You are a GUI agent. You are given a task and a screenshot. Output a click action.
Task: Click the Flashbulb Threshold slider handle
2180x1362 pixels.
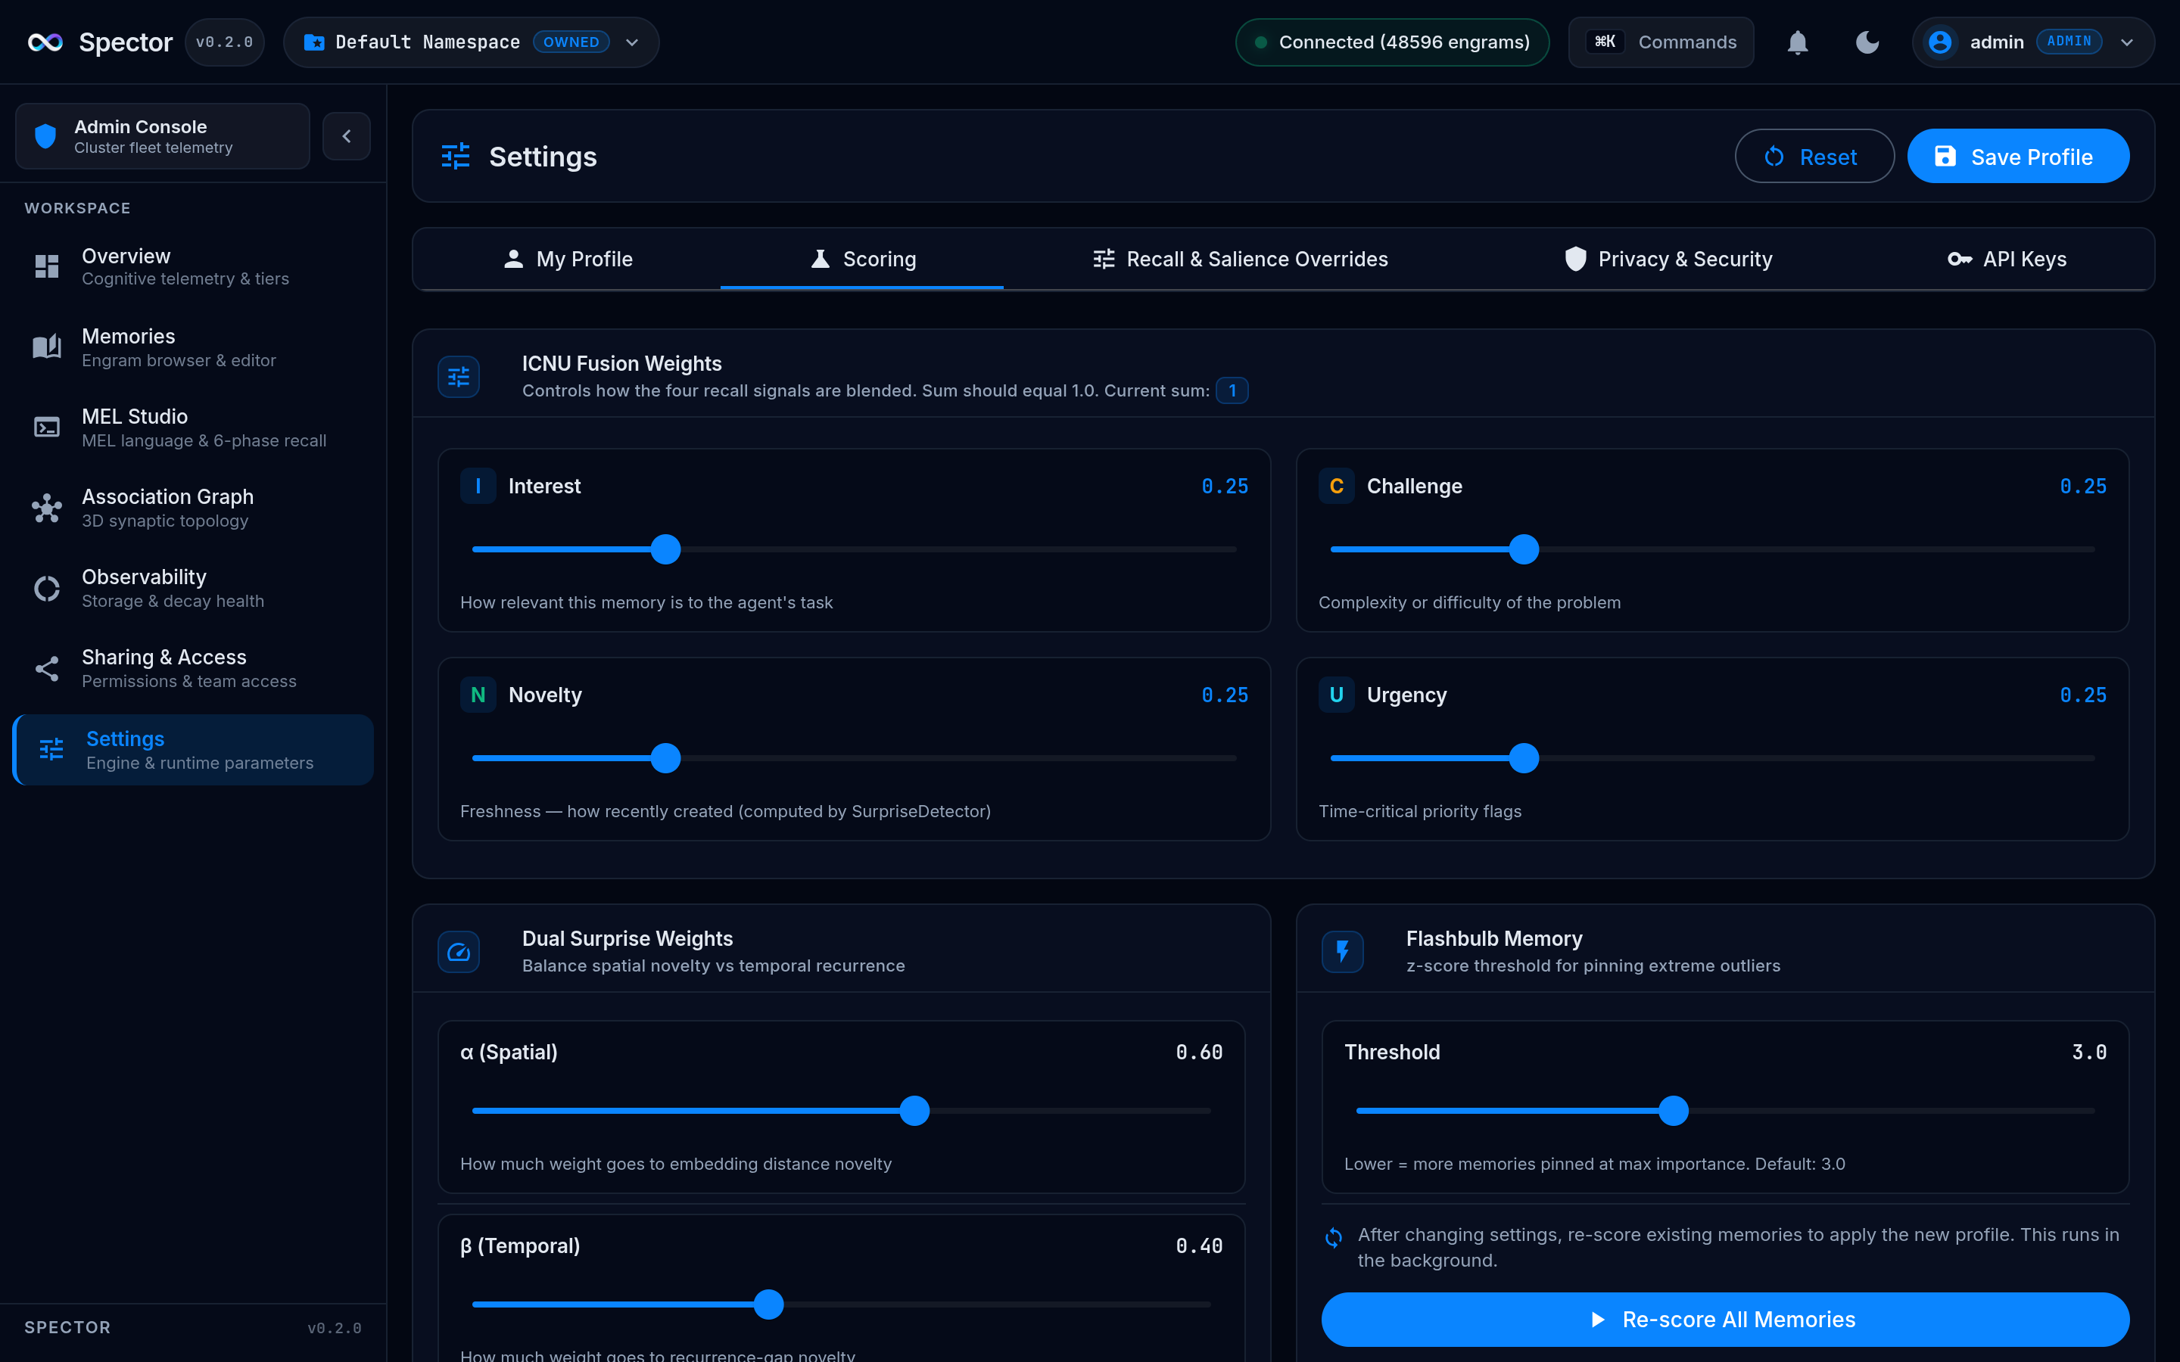[1674, 1110]
